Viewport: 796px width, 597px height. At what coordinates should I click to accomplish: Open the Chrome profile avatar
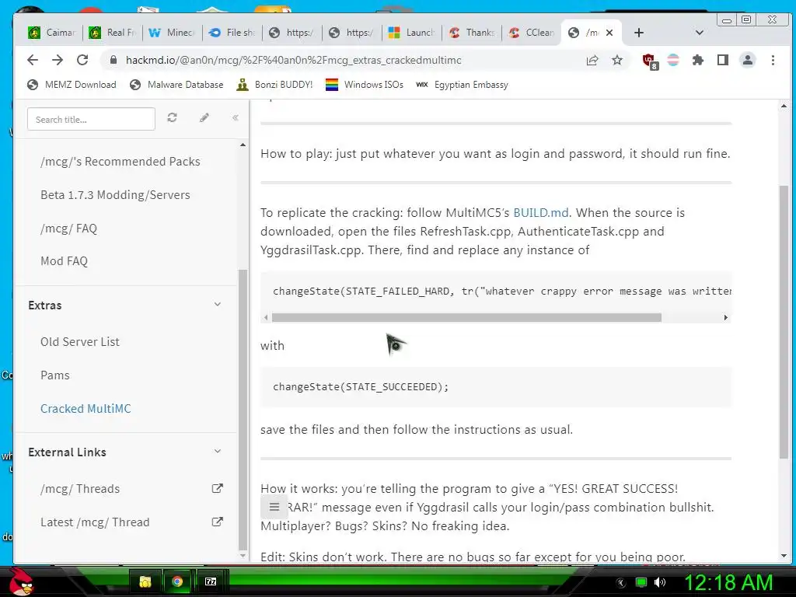pos(747,61)
